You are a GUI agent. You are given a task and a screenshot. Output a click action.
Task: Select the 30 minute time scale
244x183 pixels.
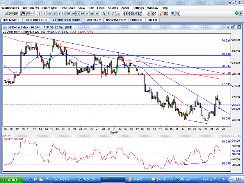(x=63, y=14)
